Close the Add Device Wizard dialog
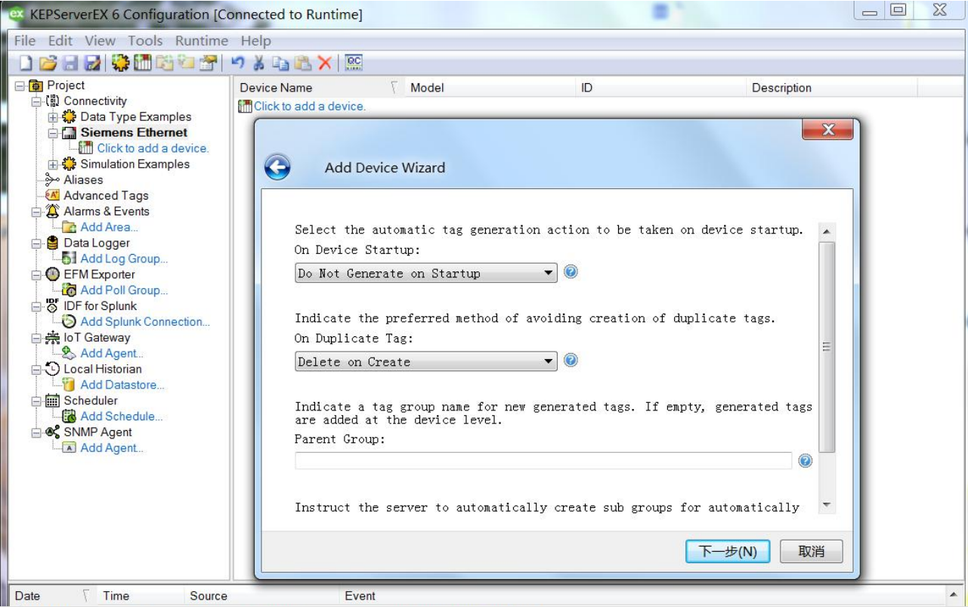 coord(827,129)
